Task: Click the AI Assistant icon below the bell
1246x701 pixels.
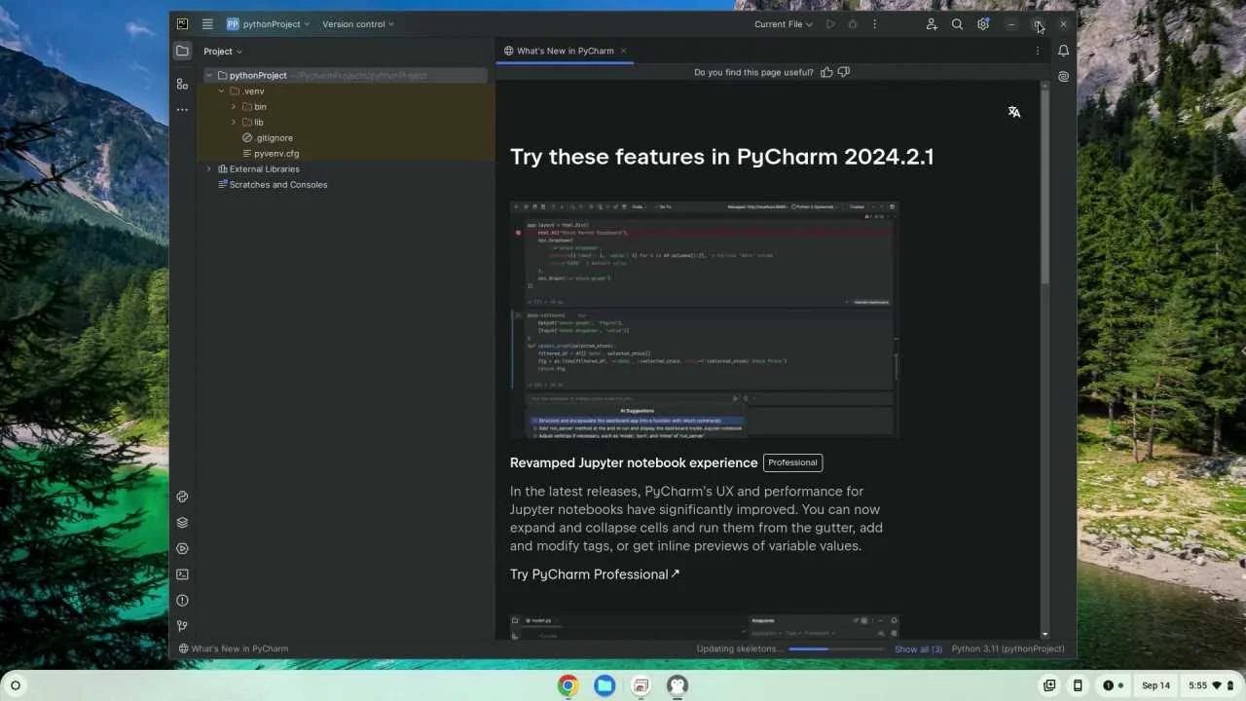Action: pos(1063,76)
